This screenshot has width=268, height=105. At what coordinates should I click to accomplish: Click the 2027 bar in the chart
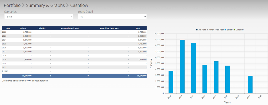coord(228,79)
